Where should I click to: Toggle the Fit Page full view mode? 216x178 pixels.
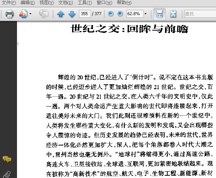coord(173,14)
